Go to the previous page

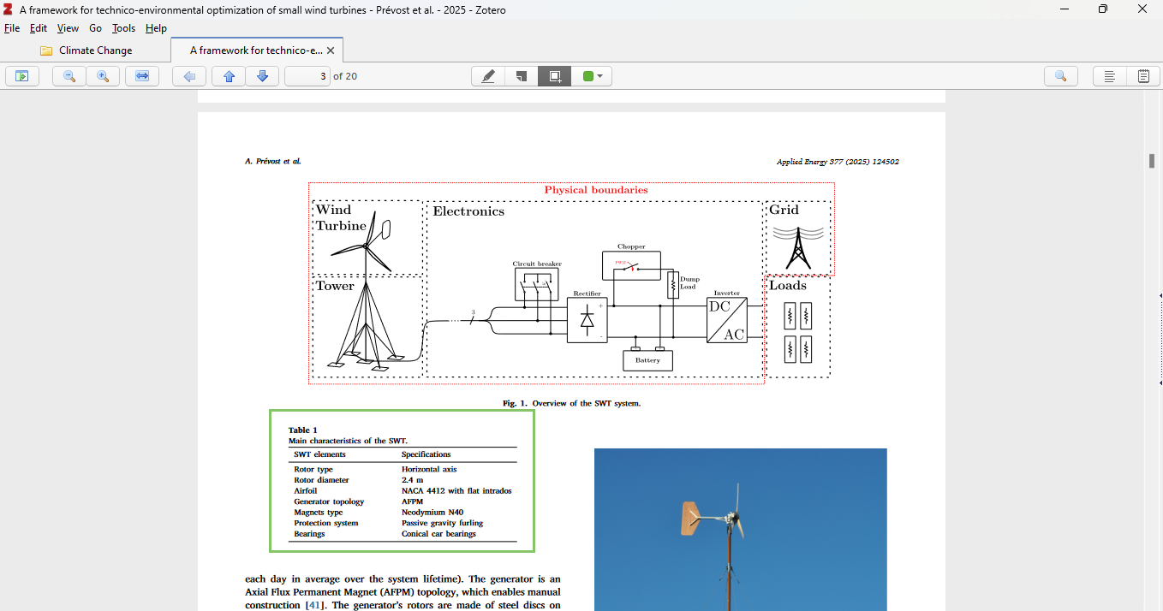tap(229, 76)
